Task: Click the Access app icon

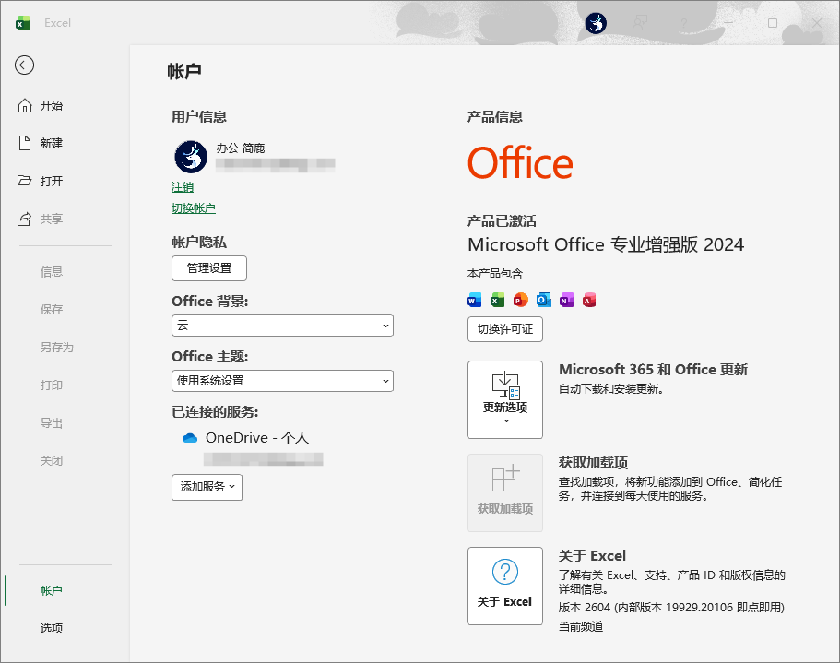Action: (x=589, y=300)
